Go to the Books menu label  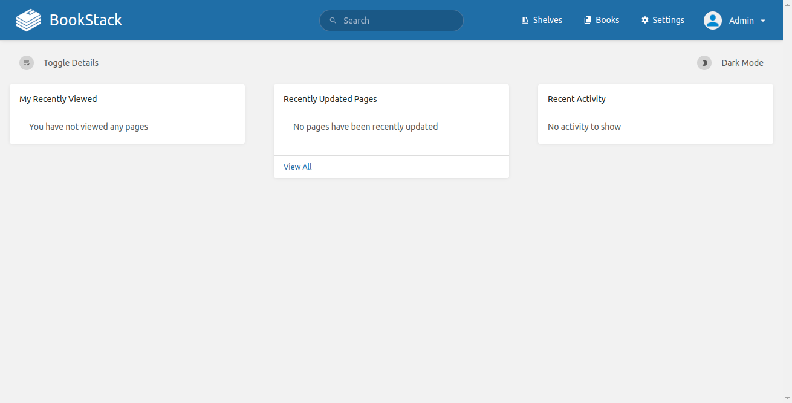coord(607,20)
